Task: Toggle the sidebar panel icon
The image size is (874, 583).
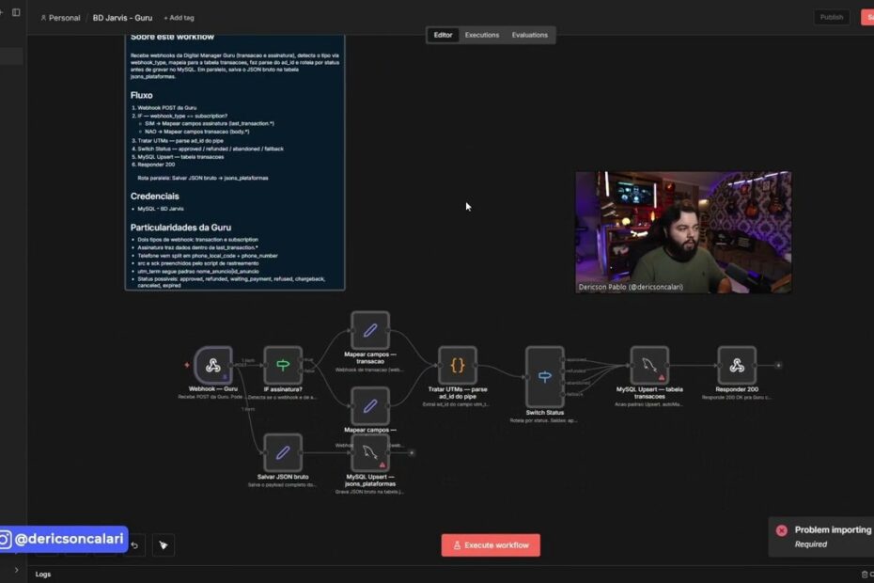Action: point(16,12)
